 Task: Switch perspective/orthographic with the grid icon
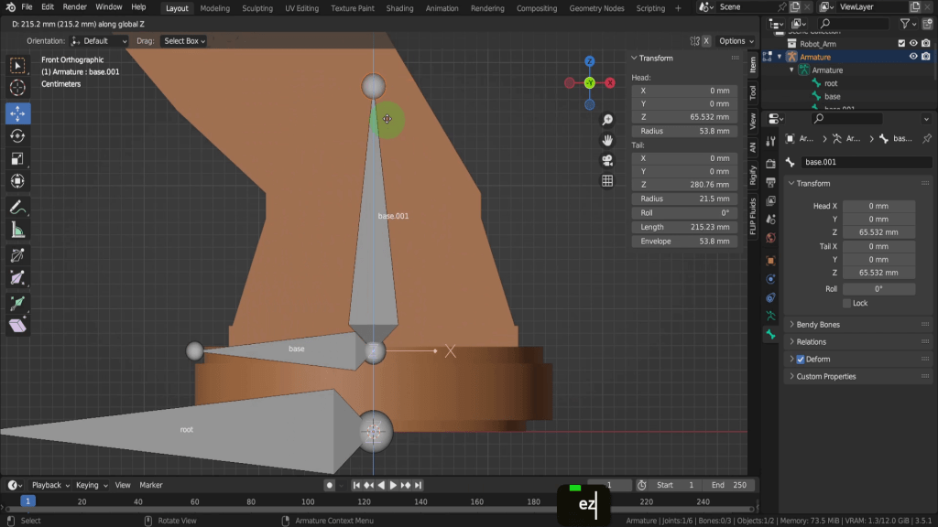(x=606, y=181)
